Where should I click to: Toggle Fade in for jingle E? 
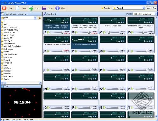(x=66, y=50)
